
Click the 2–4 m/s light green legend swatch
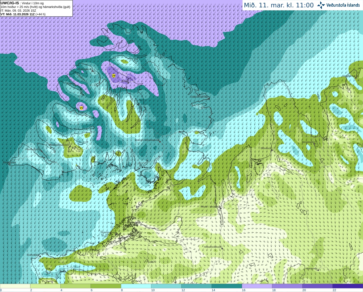[x=45, y=286]
